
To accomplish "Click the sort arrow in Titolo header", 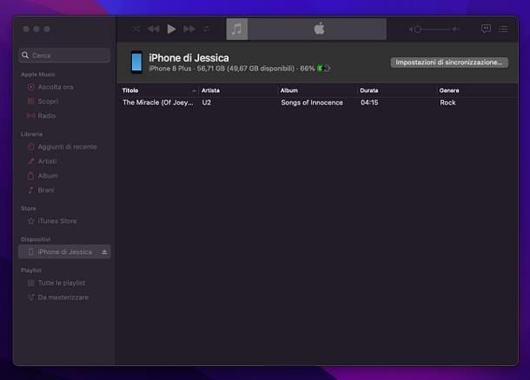I will tap(194, 91).
